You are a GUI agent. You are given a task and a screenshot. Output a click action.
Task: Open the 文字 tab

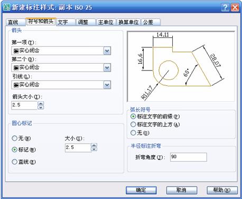[x=66, y=22]
